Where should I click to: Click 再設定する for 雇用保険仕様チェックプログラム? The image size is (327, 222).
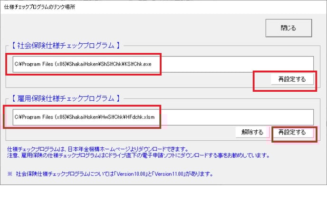click(292, 132)
